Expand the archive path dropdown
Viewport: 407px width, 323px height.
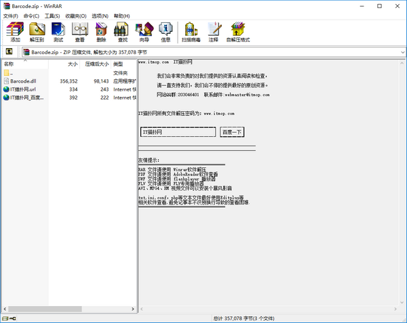click(x=402, y=52)
